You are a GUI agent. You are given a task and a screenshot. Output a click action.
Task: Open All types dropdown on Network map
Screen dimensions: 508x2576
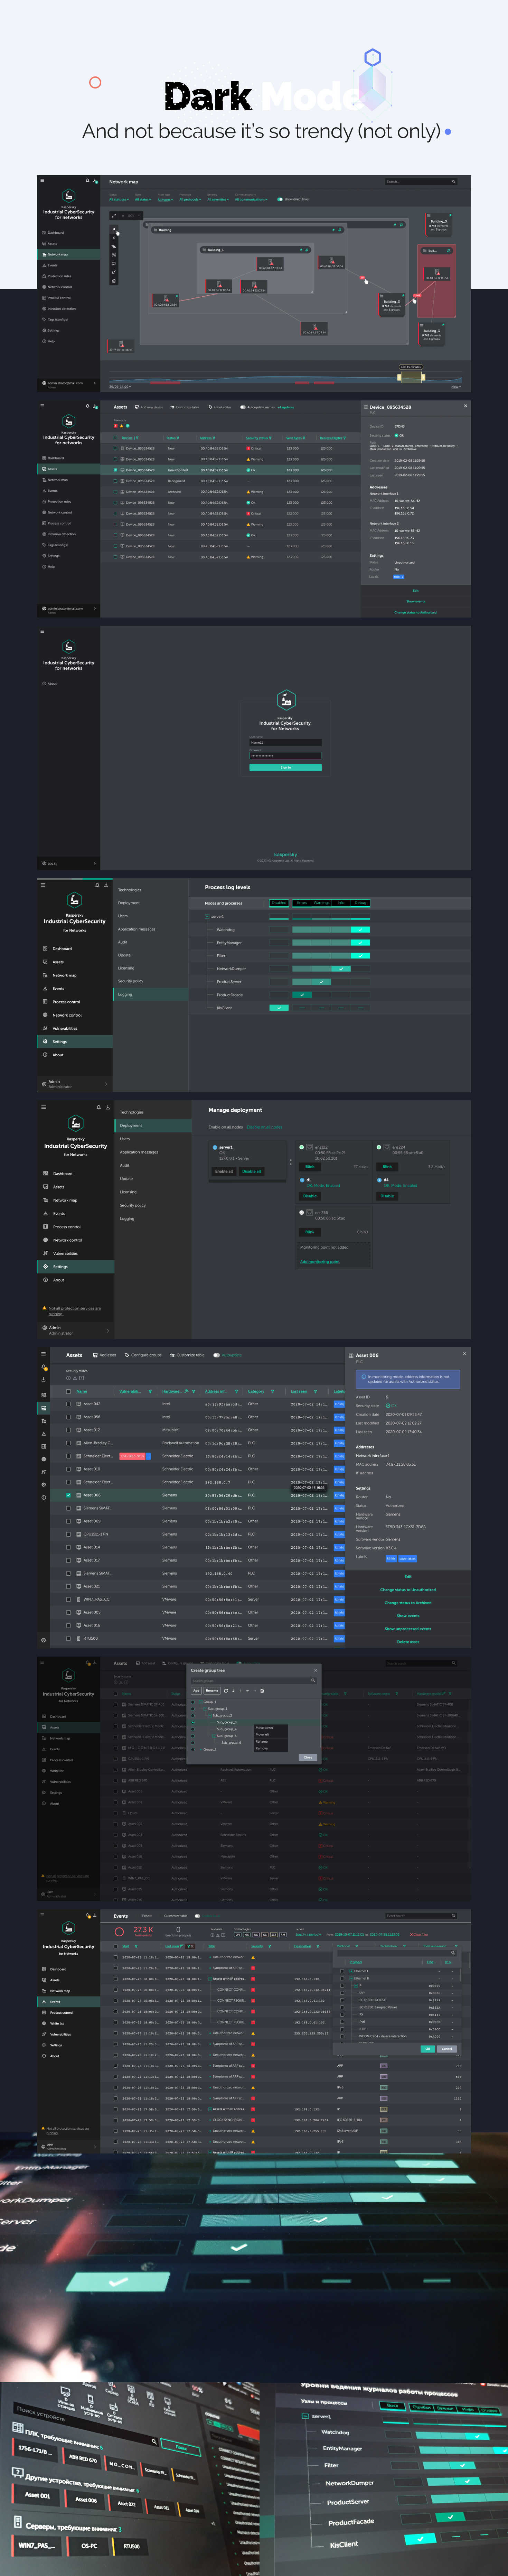click(x=165, y=200)
